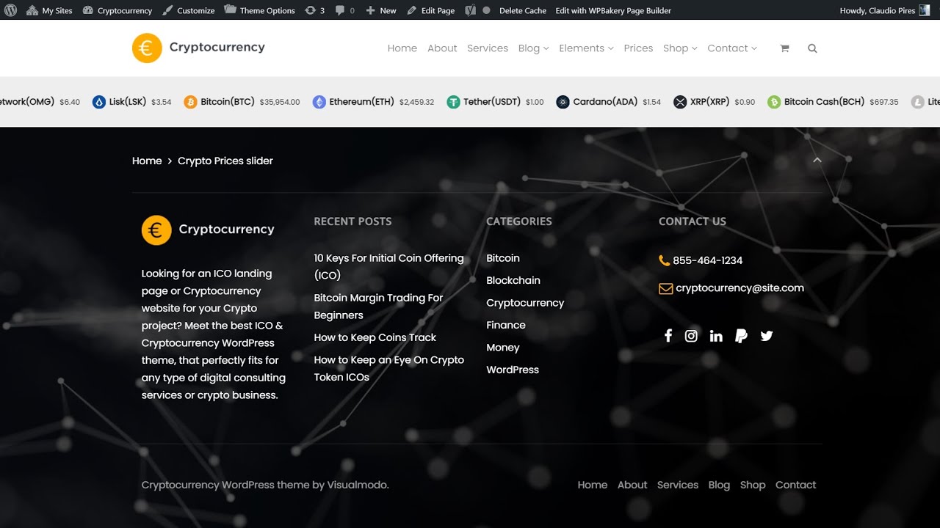Edit with WPBakery Page Builder

613,10
